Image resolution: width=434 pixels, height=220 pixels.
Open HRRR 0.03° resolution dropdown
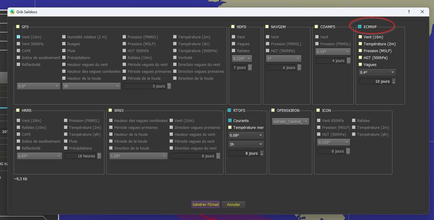pyautogui.click(x=39, y=156)
